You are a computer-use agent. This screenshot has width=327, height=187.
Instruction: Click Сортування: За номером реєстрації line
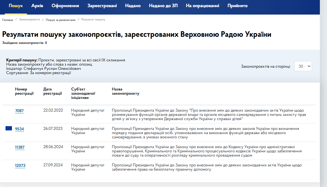pyautogui.click(x=39, y=73)
